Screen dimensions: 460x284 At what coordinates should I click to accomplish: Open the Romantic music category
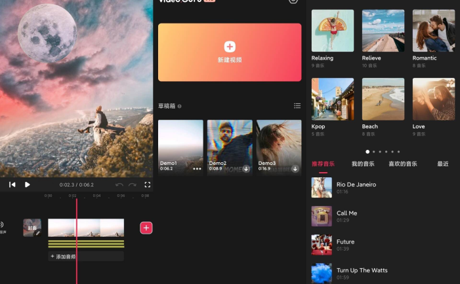click(434, 31)
